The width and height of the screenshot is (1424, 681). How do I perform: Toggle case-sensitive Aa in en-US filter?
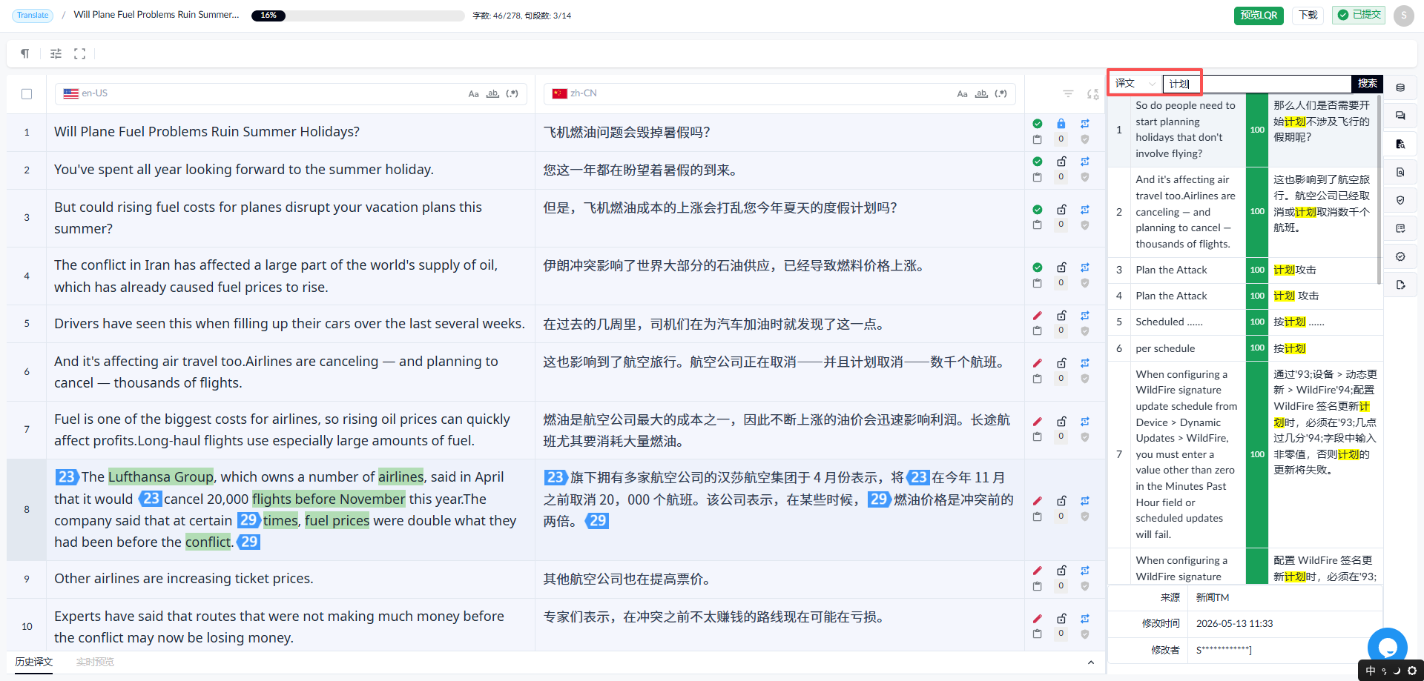point(473,94)
